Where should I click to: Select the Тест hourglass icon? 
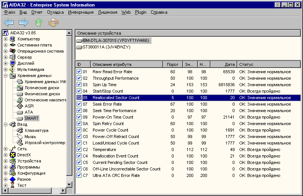pos(12,185)
